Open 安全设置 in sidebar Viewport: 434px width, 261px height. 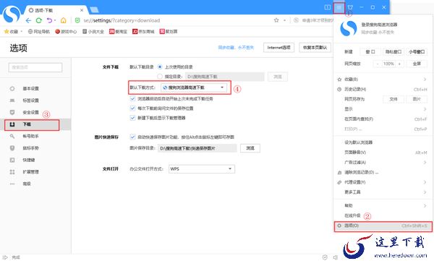[30, 112]
